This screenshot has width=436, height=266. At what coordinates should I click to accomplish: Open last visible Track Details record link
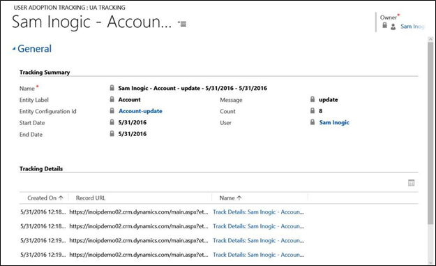click(x=258, y=255)
